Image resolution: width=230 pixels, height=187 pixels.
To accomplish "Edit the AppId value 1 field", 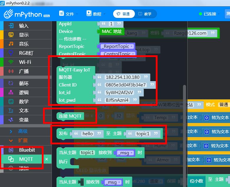I will click(111, 24).
